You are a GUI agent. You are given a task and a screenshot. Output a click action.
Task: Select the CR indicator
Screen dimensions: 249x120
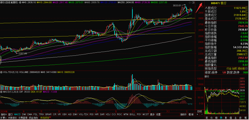(55, 114)
